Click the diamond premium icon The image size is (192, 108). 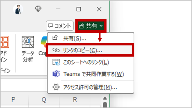click(38, 9)
